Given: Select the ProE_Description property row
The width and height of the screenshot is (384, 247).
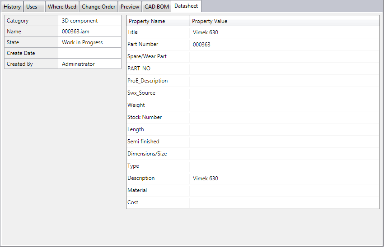Looking at the screenshot, I should point(253,81).
